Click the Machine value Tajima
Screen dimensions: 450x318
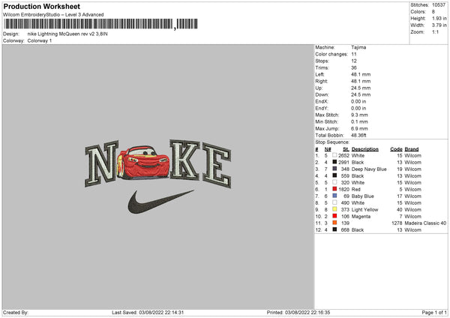coord(358,47)
